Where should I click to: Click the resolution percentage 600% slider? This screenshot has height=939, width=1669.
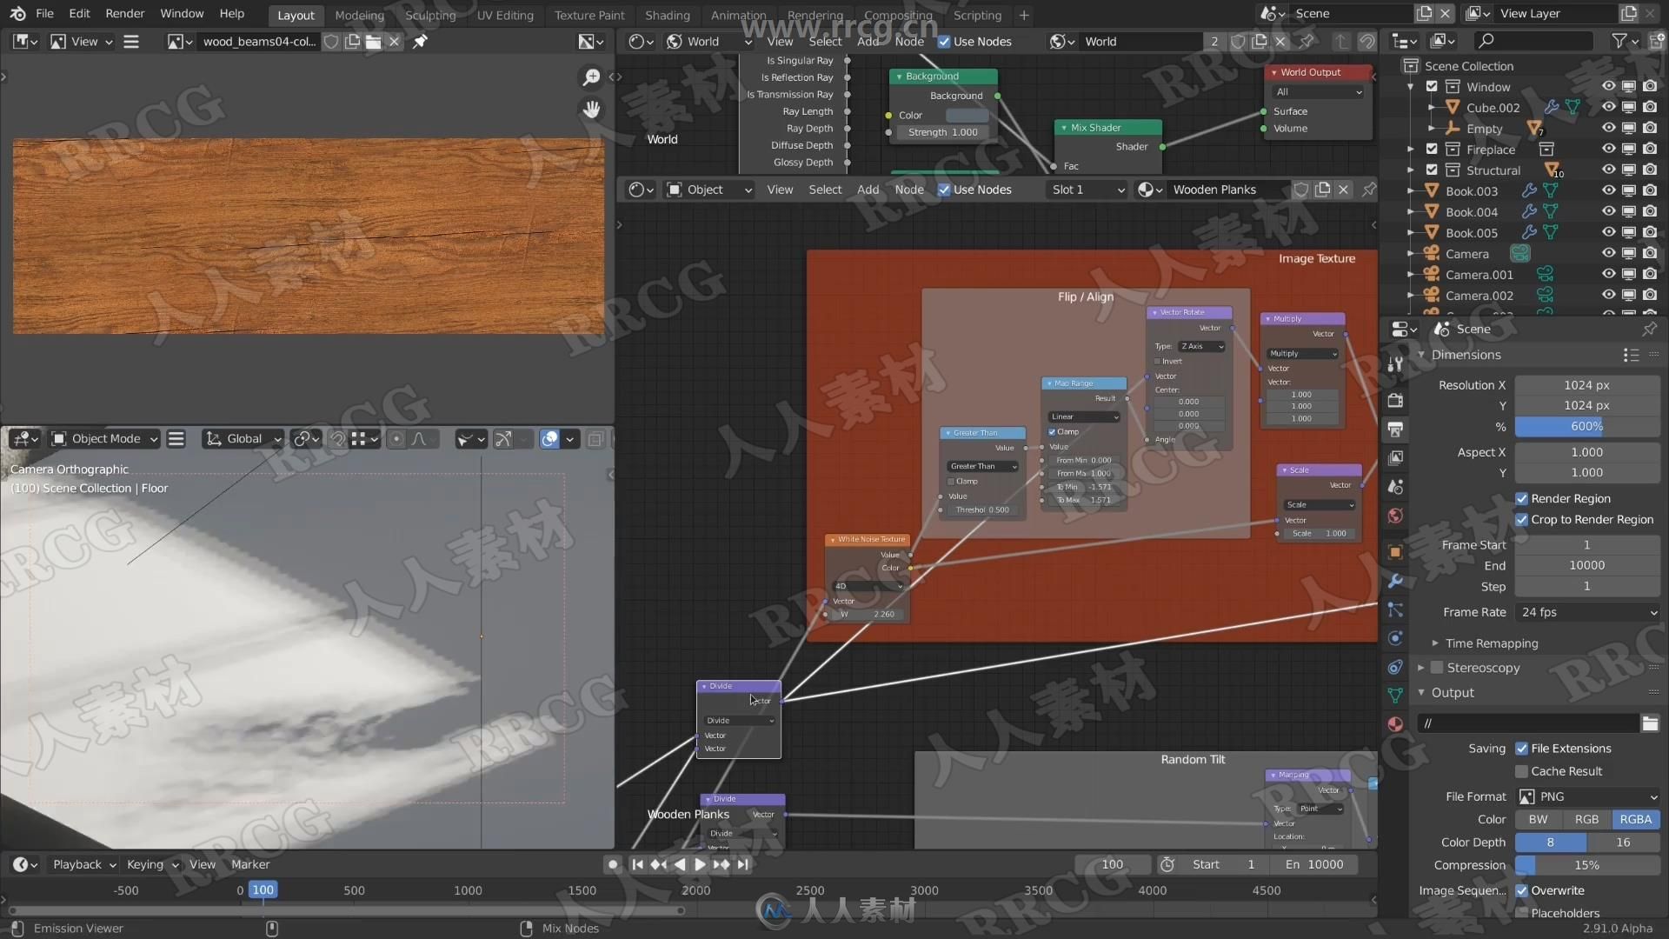point(1587,426)
